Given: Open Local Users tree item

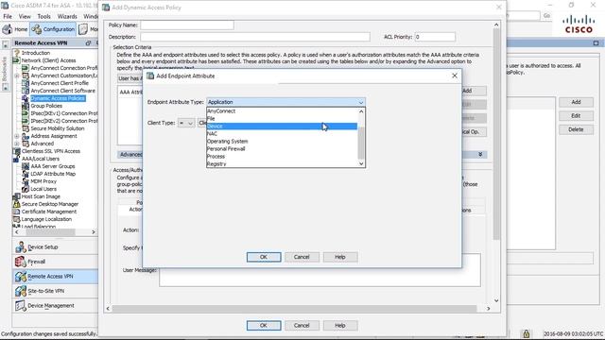Looking at the screenshot, I should (43, 189).
